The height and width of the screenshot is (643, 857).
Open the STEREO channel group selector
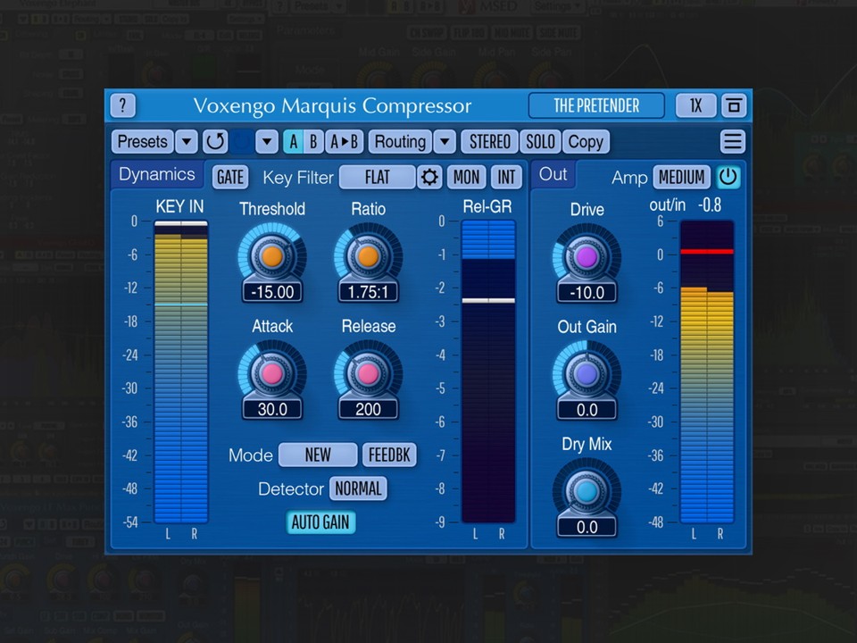[490, 142]
